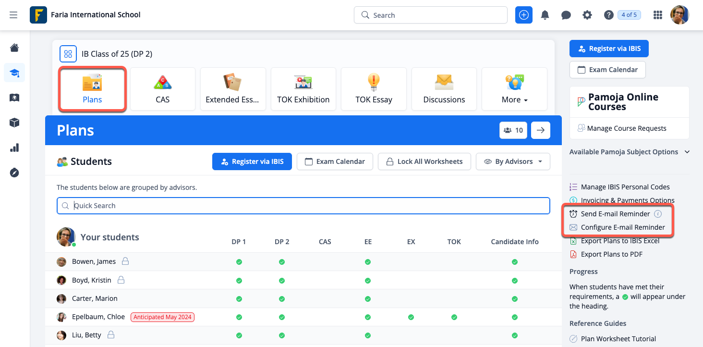Open the analytics bar chart sidebar icon
Image resolution: width=703 pixels, height=347 pixels.
click(x=14, y=148)
